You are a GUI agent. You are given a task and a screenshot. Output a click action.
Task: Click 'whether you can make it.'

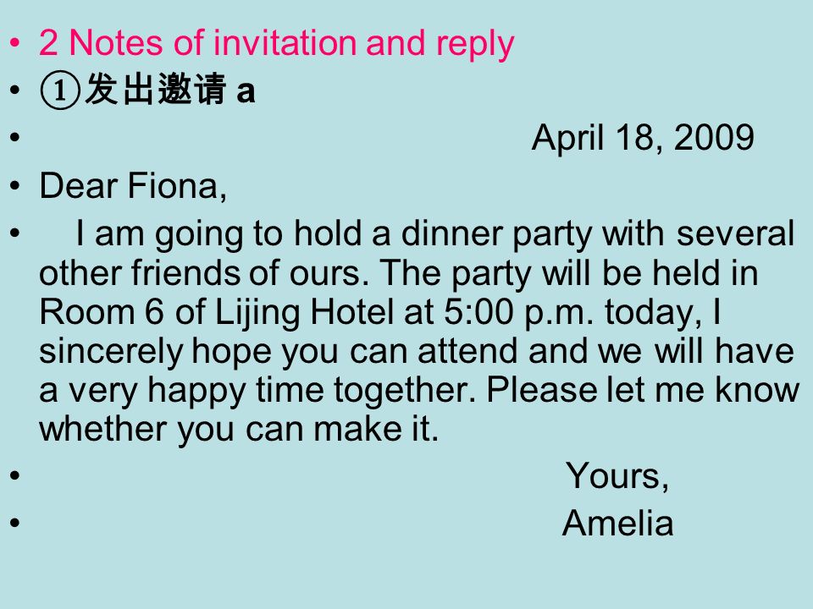[239, 430]
